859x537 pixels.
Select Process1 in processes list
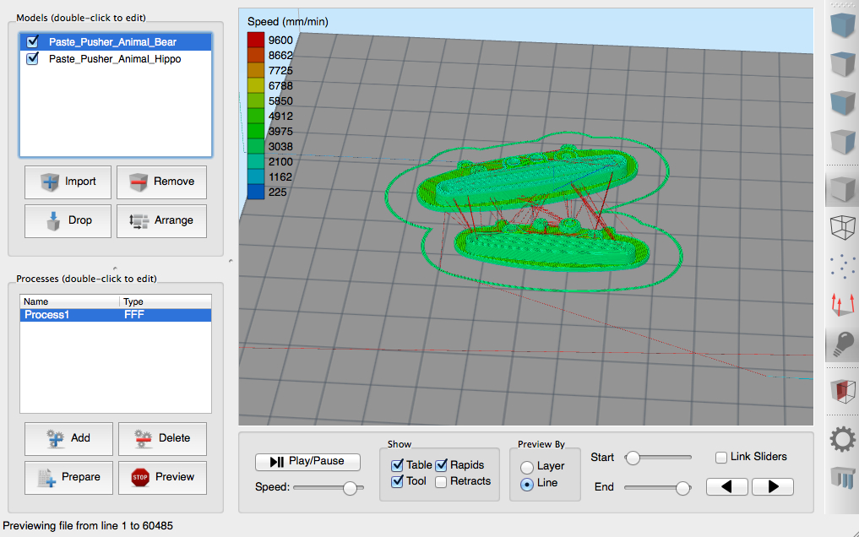[116, 315]
